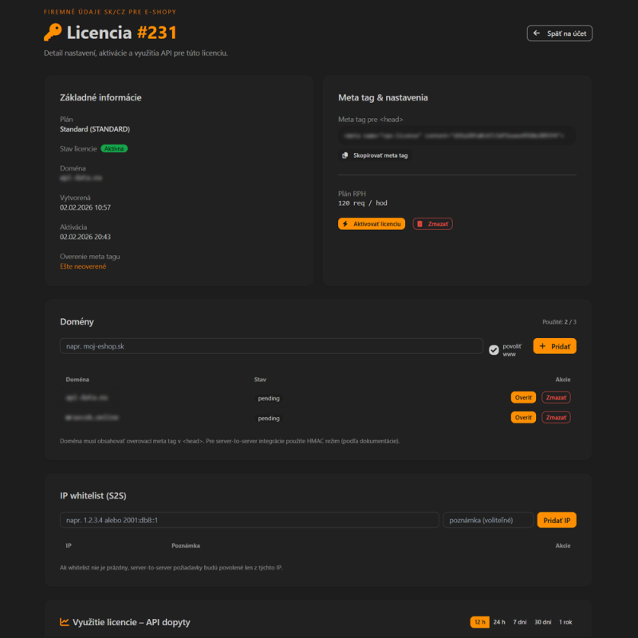Click the orange key icon beside Licencia
This screenshot has width=638, height=638.
(53, 33)
